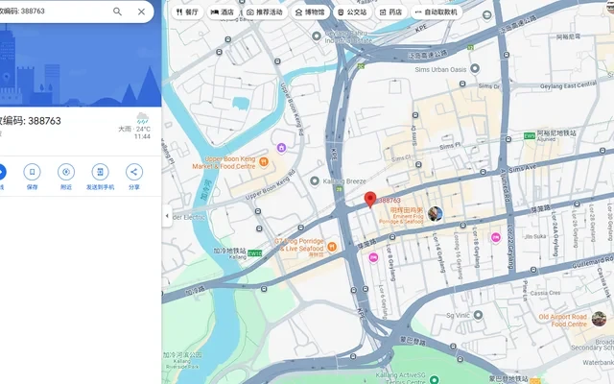Click the bus stop icon next to the Sims Dr label
Screen dimensions: 614x384
(x=462, y=84)
